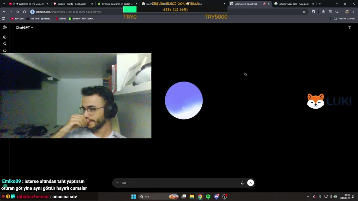Open the Stream - Kick Dashboard bookmark
The height and width of the screenshot is (201, 358).
coord(82,19)
